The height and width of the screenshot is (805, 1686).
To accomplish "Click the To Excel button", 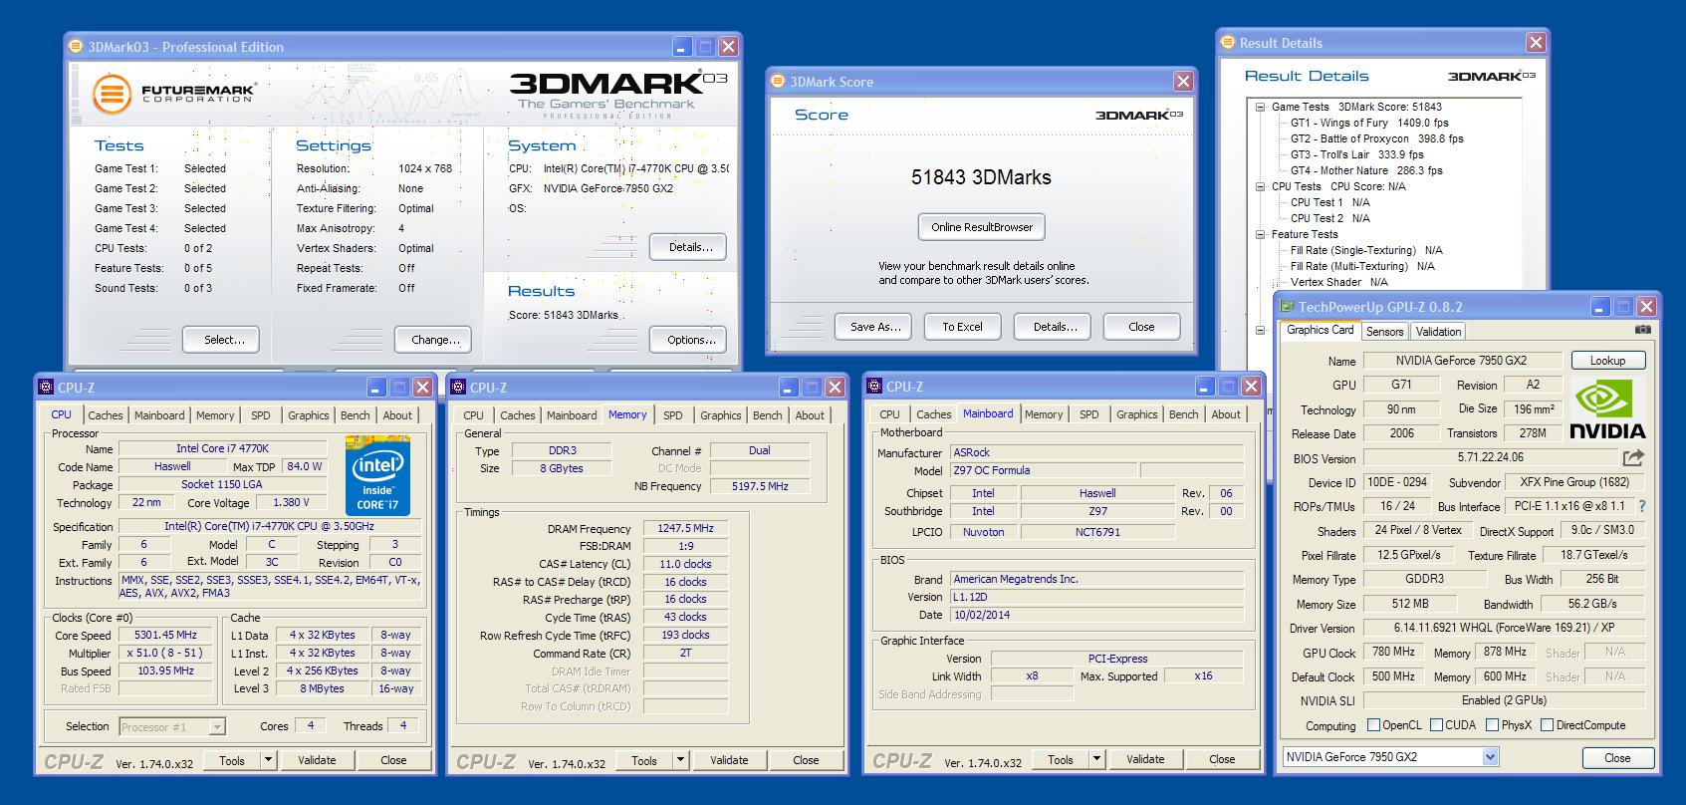I will 962,327.
